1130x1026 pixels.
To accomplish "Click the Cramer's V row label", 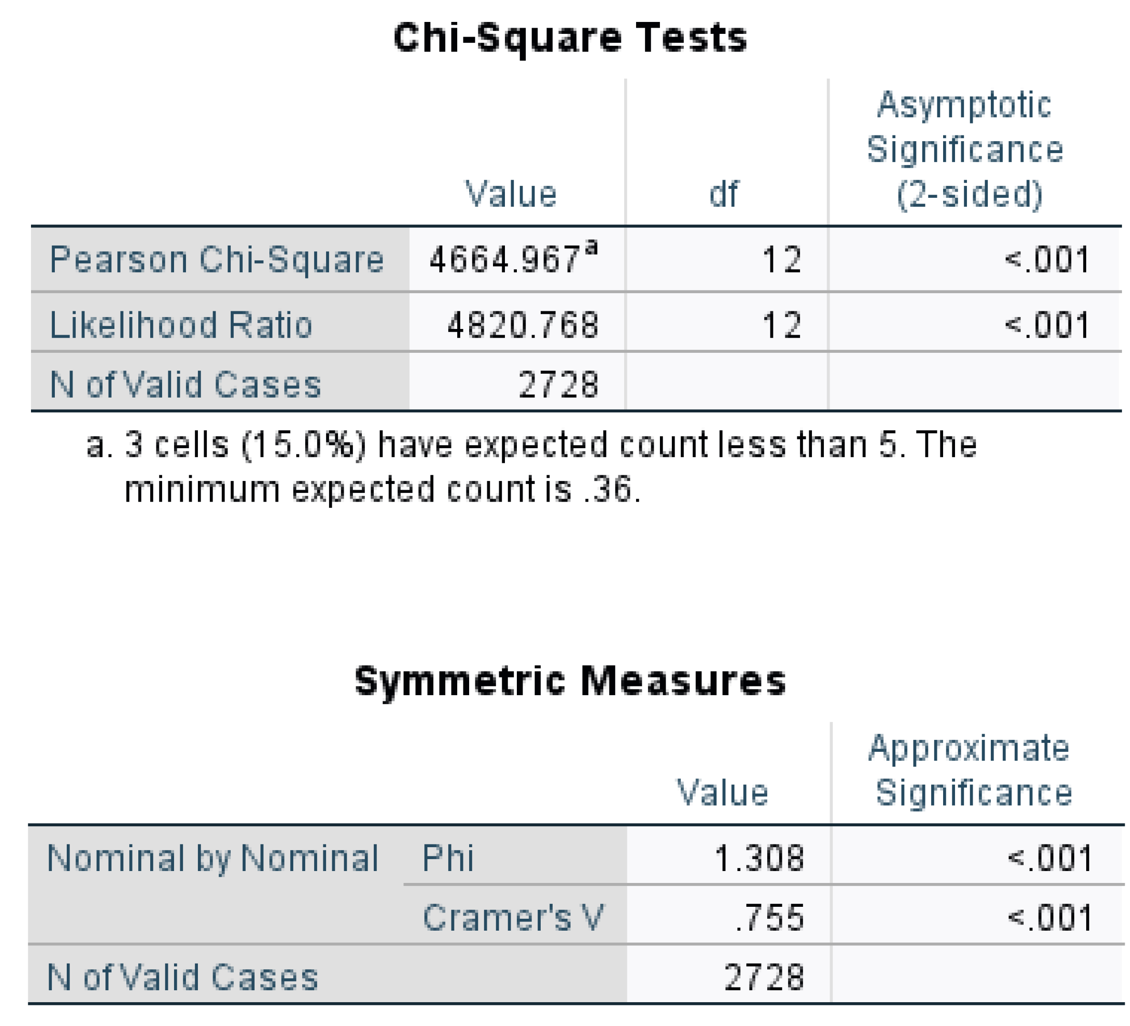I will click(x=513, y=918).
